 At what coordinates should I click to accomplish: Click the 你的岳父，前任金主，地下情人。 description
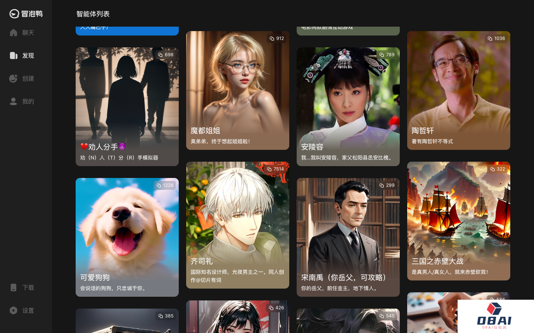pos(340,288)
